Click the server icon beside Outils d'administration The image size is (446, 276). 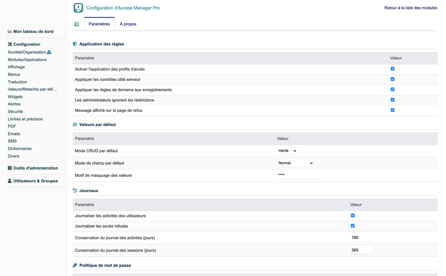click(x=10, y=168)
